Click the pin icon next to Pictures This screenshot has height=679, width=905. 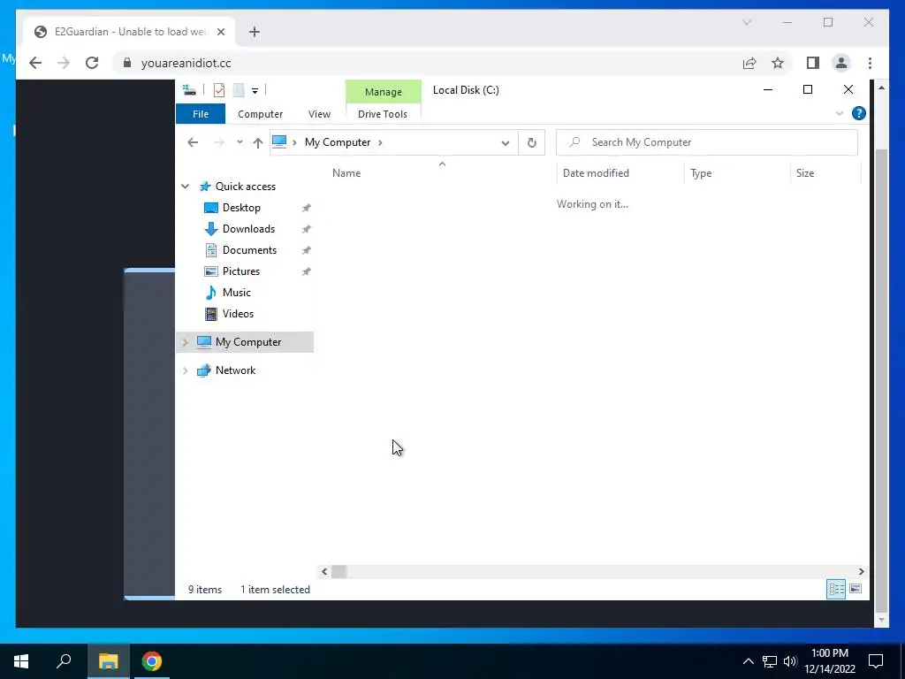coord(307,271)
